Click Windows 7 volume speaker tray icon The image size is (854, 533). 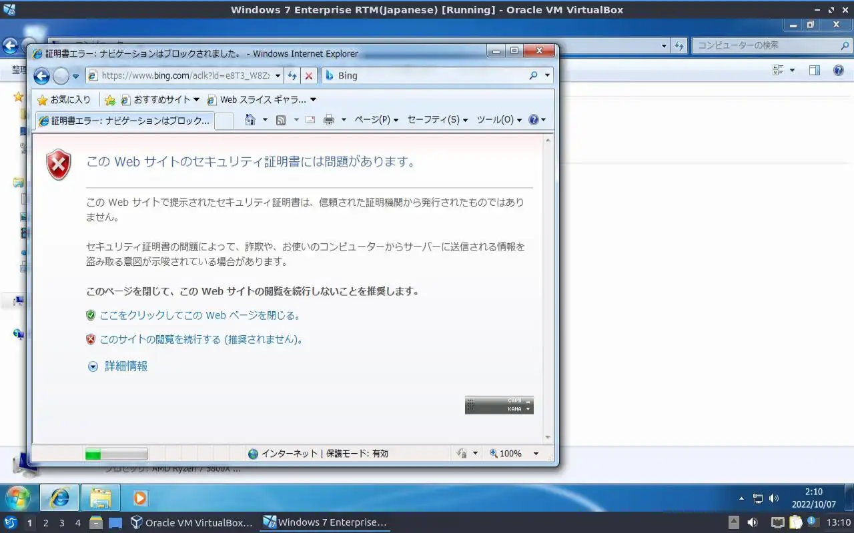coord(774,498)
